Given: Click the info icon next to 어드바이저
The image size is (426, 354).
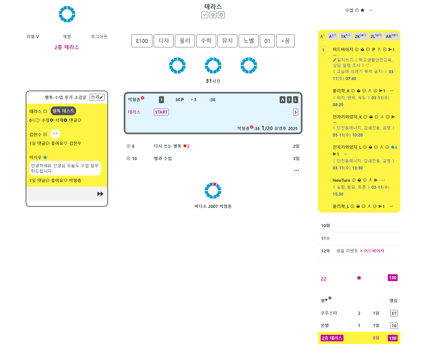Looking at the screenshot, I should 357,50.
